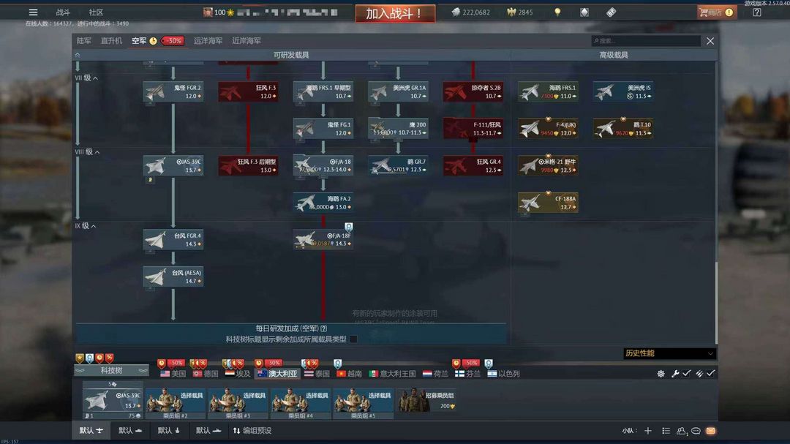Click the red percent discount badge above 科技树

click(109, 358)
